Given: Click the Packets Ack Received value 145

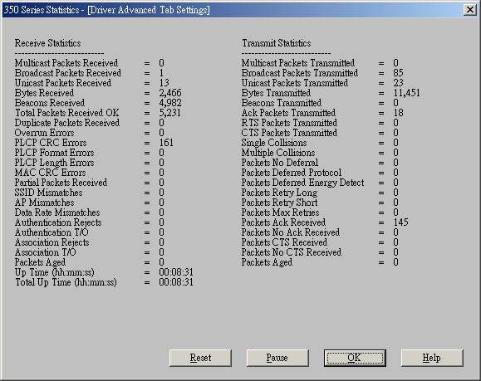Looking at the screenshot, I should (401, 222).
